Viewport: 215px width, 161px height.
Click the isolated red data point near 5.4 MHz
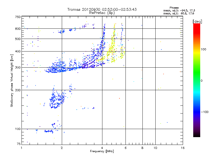point(119,98)
